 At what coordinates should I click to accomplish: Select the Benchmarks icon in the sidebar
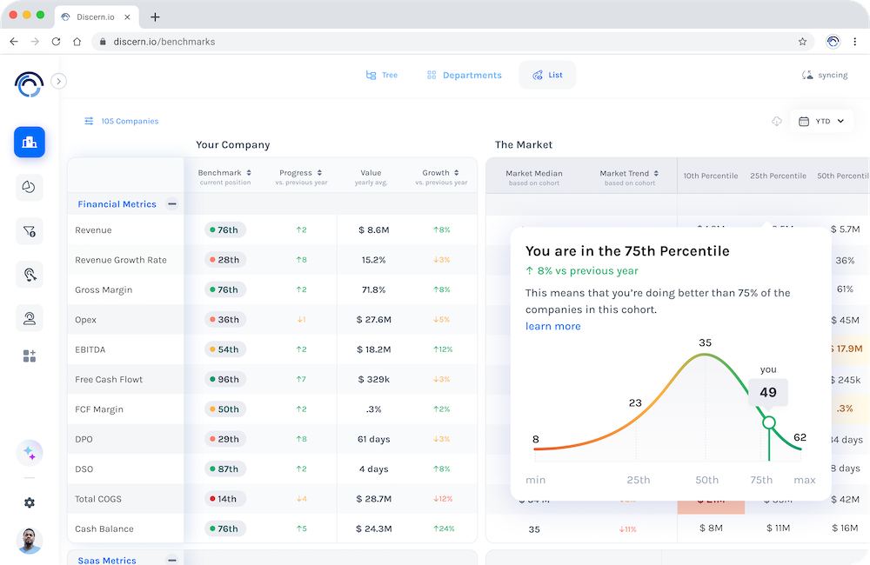[29, 142]
